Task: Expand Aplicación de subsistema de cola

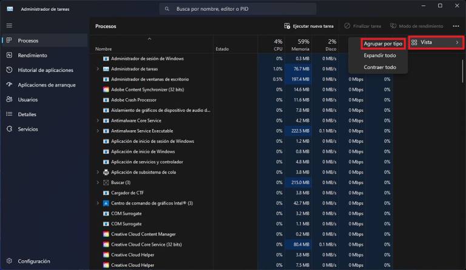Action: click(98, 172)
